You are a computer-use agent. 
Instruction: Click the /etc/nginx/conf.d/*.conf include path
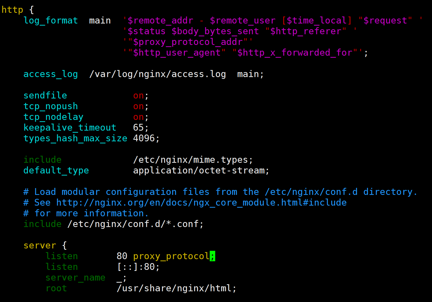133,224
